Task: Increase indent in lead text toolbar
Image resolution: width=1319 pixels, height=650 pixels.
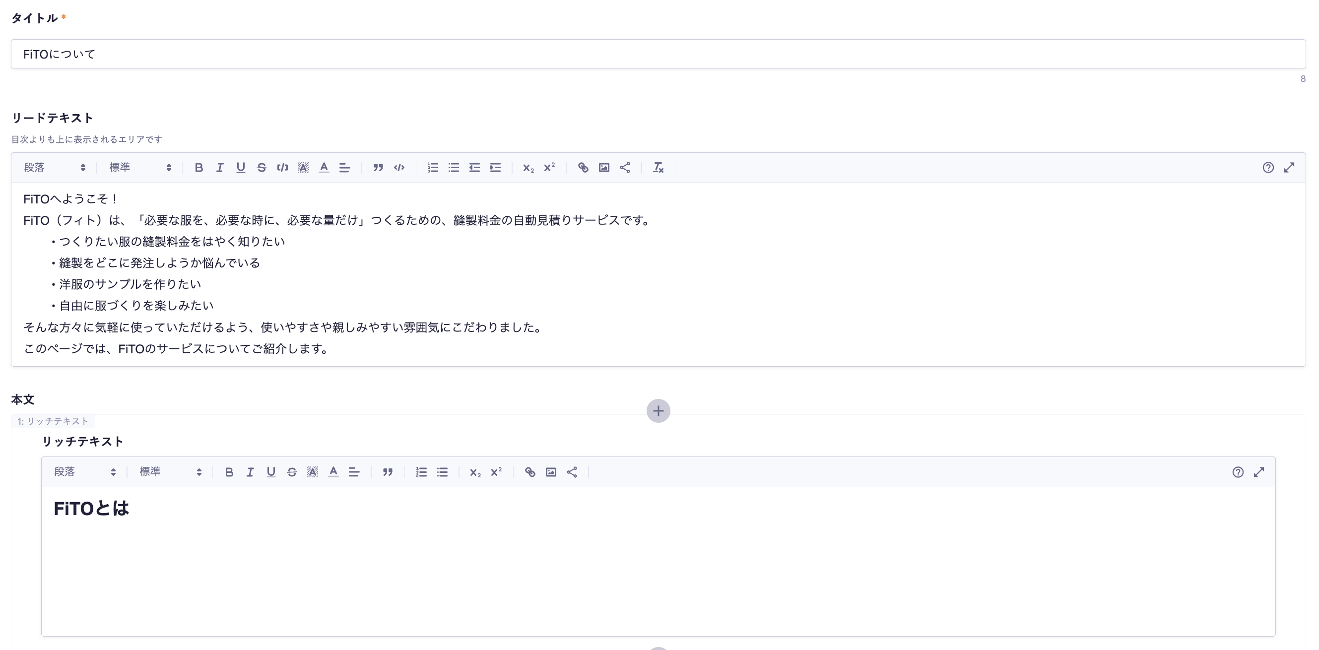Action: coord(496,167)
